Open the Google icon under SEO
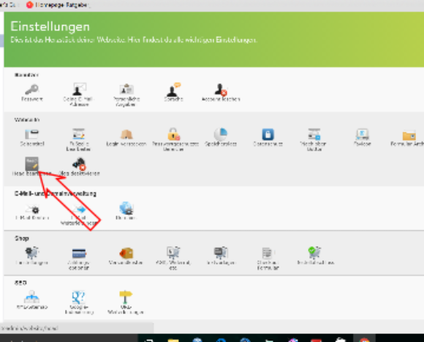The image size is (424, 342). pos(79,297)
